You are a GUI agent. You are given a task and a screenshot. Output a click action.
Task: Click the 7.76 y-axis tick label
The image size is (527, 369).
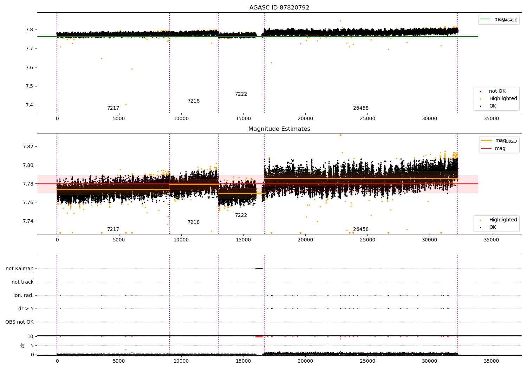tap(28, 202)
